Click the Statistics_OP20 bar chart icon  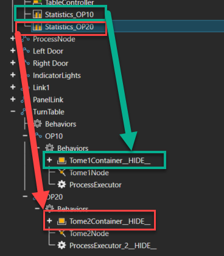tap(37, 27)
